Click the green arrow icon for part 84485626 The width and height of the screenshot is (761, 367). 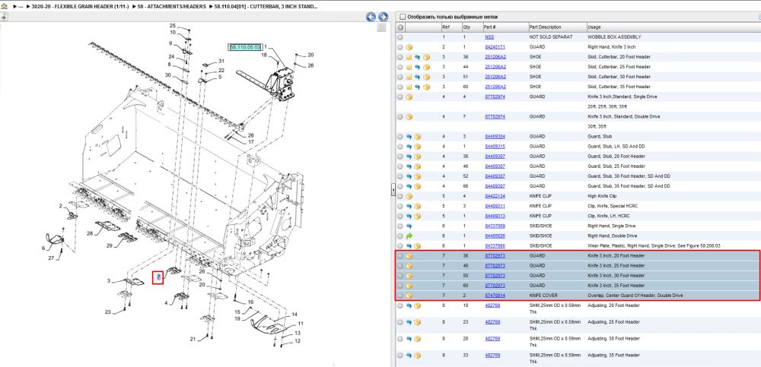click(409, 236)
